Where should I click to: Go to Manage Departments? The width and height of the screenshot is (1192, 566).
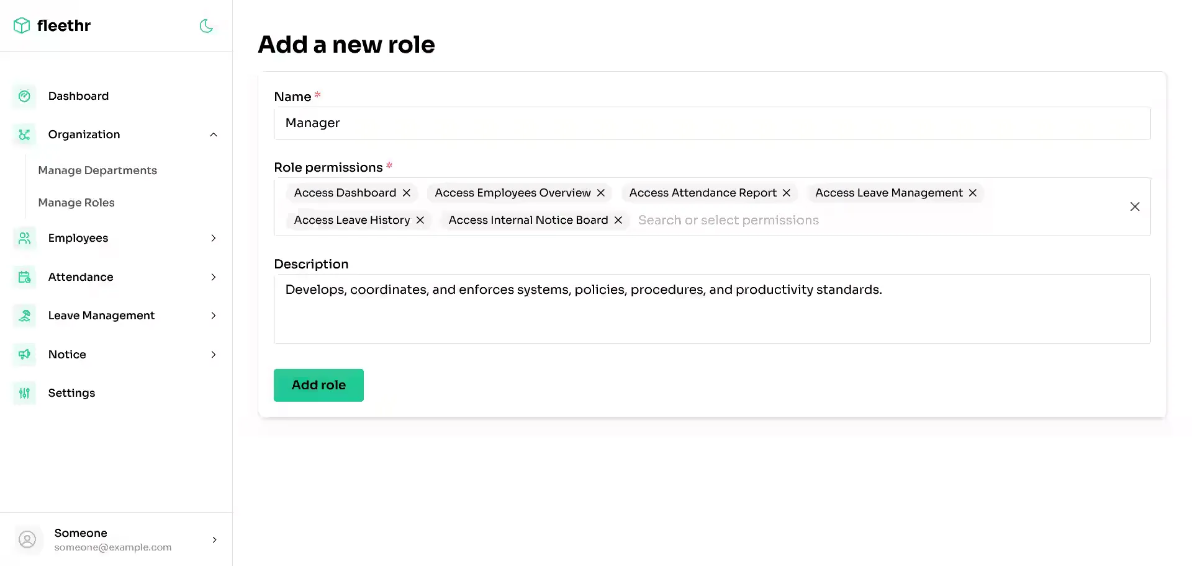point(97,170)
